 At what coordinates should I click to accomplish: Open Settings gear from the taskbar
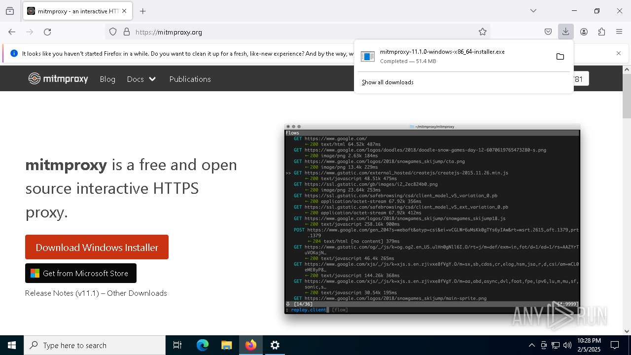tap(275, 345)
